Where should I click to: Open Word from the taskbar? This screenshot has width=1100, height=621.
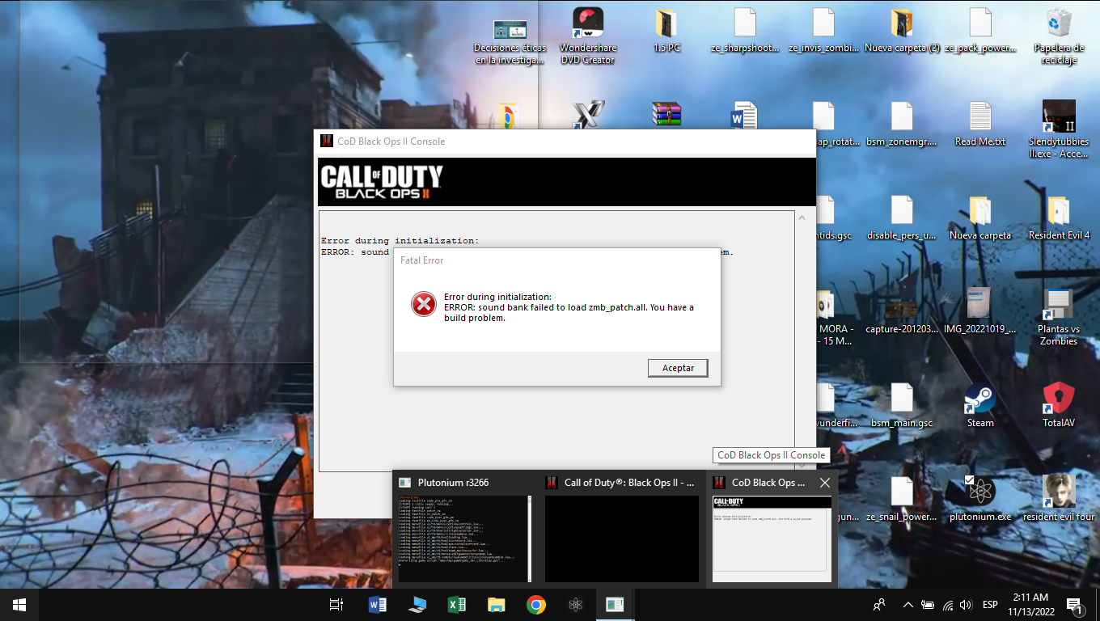pyautogui.click(x=377, y=605)
